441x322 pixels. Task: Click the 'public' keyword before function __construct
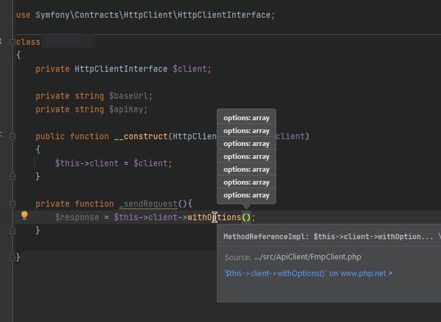click(50, 137)
